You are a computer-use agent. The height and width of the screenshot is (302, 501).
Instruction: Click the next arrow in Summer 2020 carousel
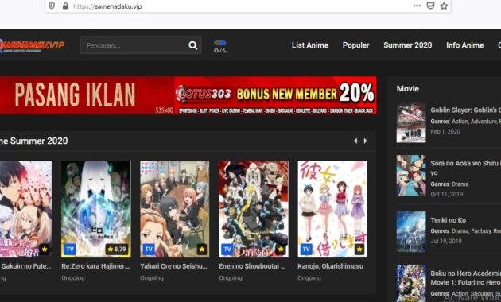click(x=366, y=141)
